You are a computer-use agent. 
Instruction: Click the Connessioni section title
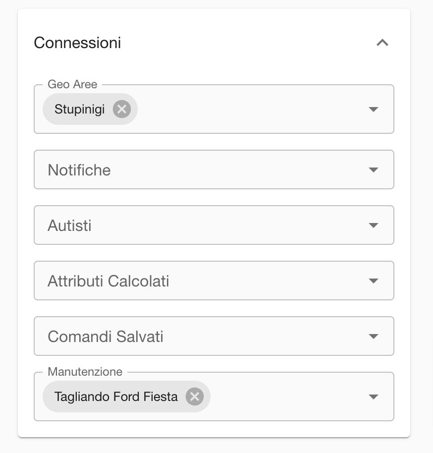coord(77,43)
